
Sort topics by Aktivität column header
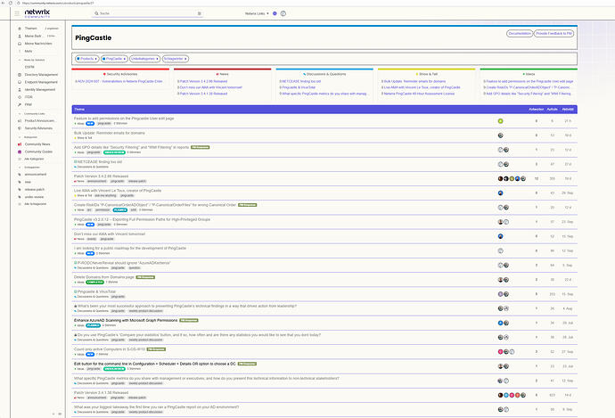568,109
